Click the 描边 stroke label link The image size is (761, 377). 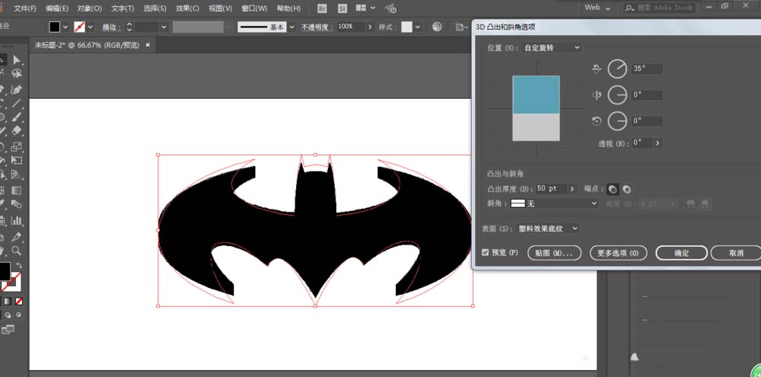112,27
